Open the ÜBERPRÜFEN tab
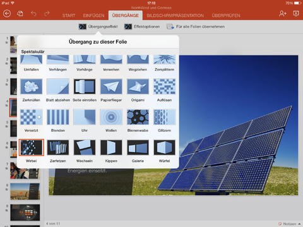Screen dimensions: 303x227 pyautogui.click(x=226, y=16)
